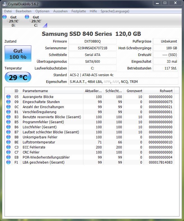The height and width of the screenshot is (221, 184).
Task: Minimize the CrystalDiskInfo window
Action: pyautogui.click(x=157, y=3)
